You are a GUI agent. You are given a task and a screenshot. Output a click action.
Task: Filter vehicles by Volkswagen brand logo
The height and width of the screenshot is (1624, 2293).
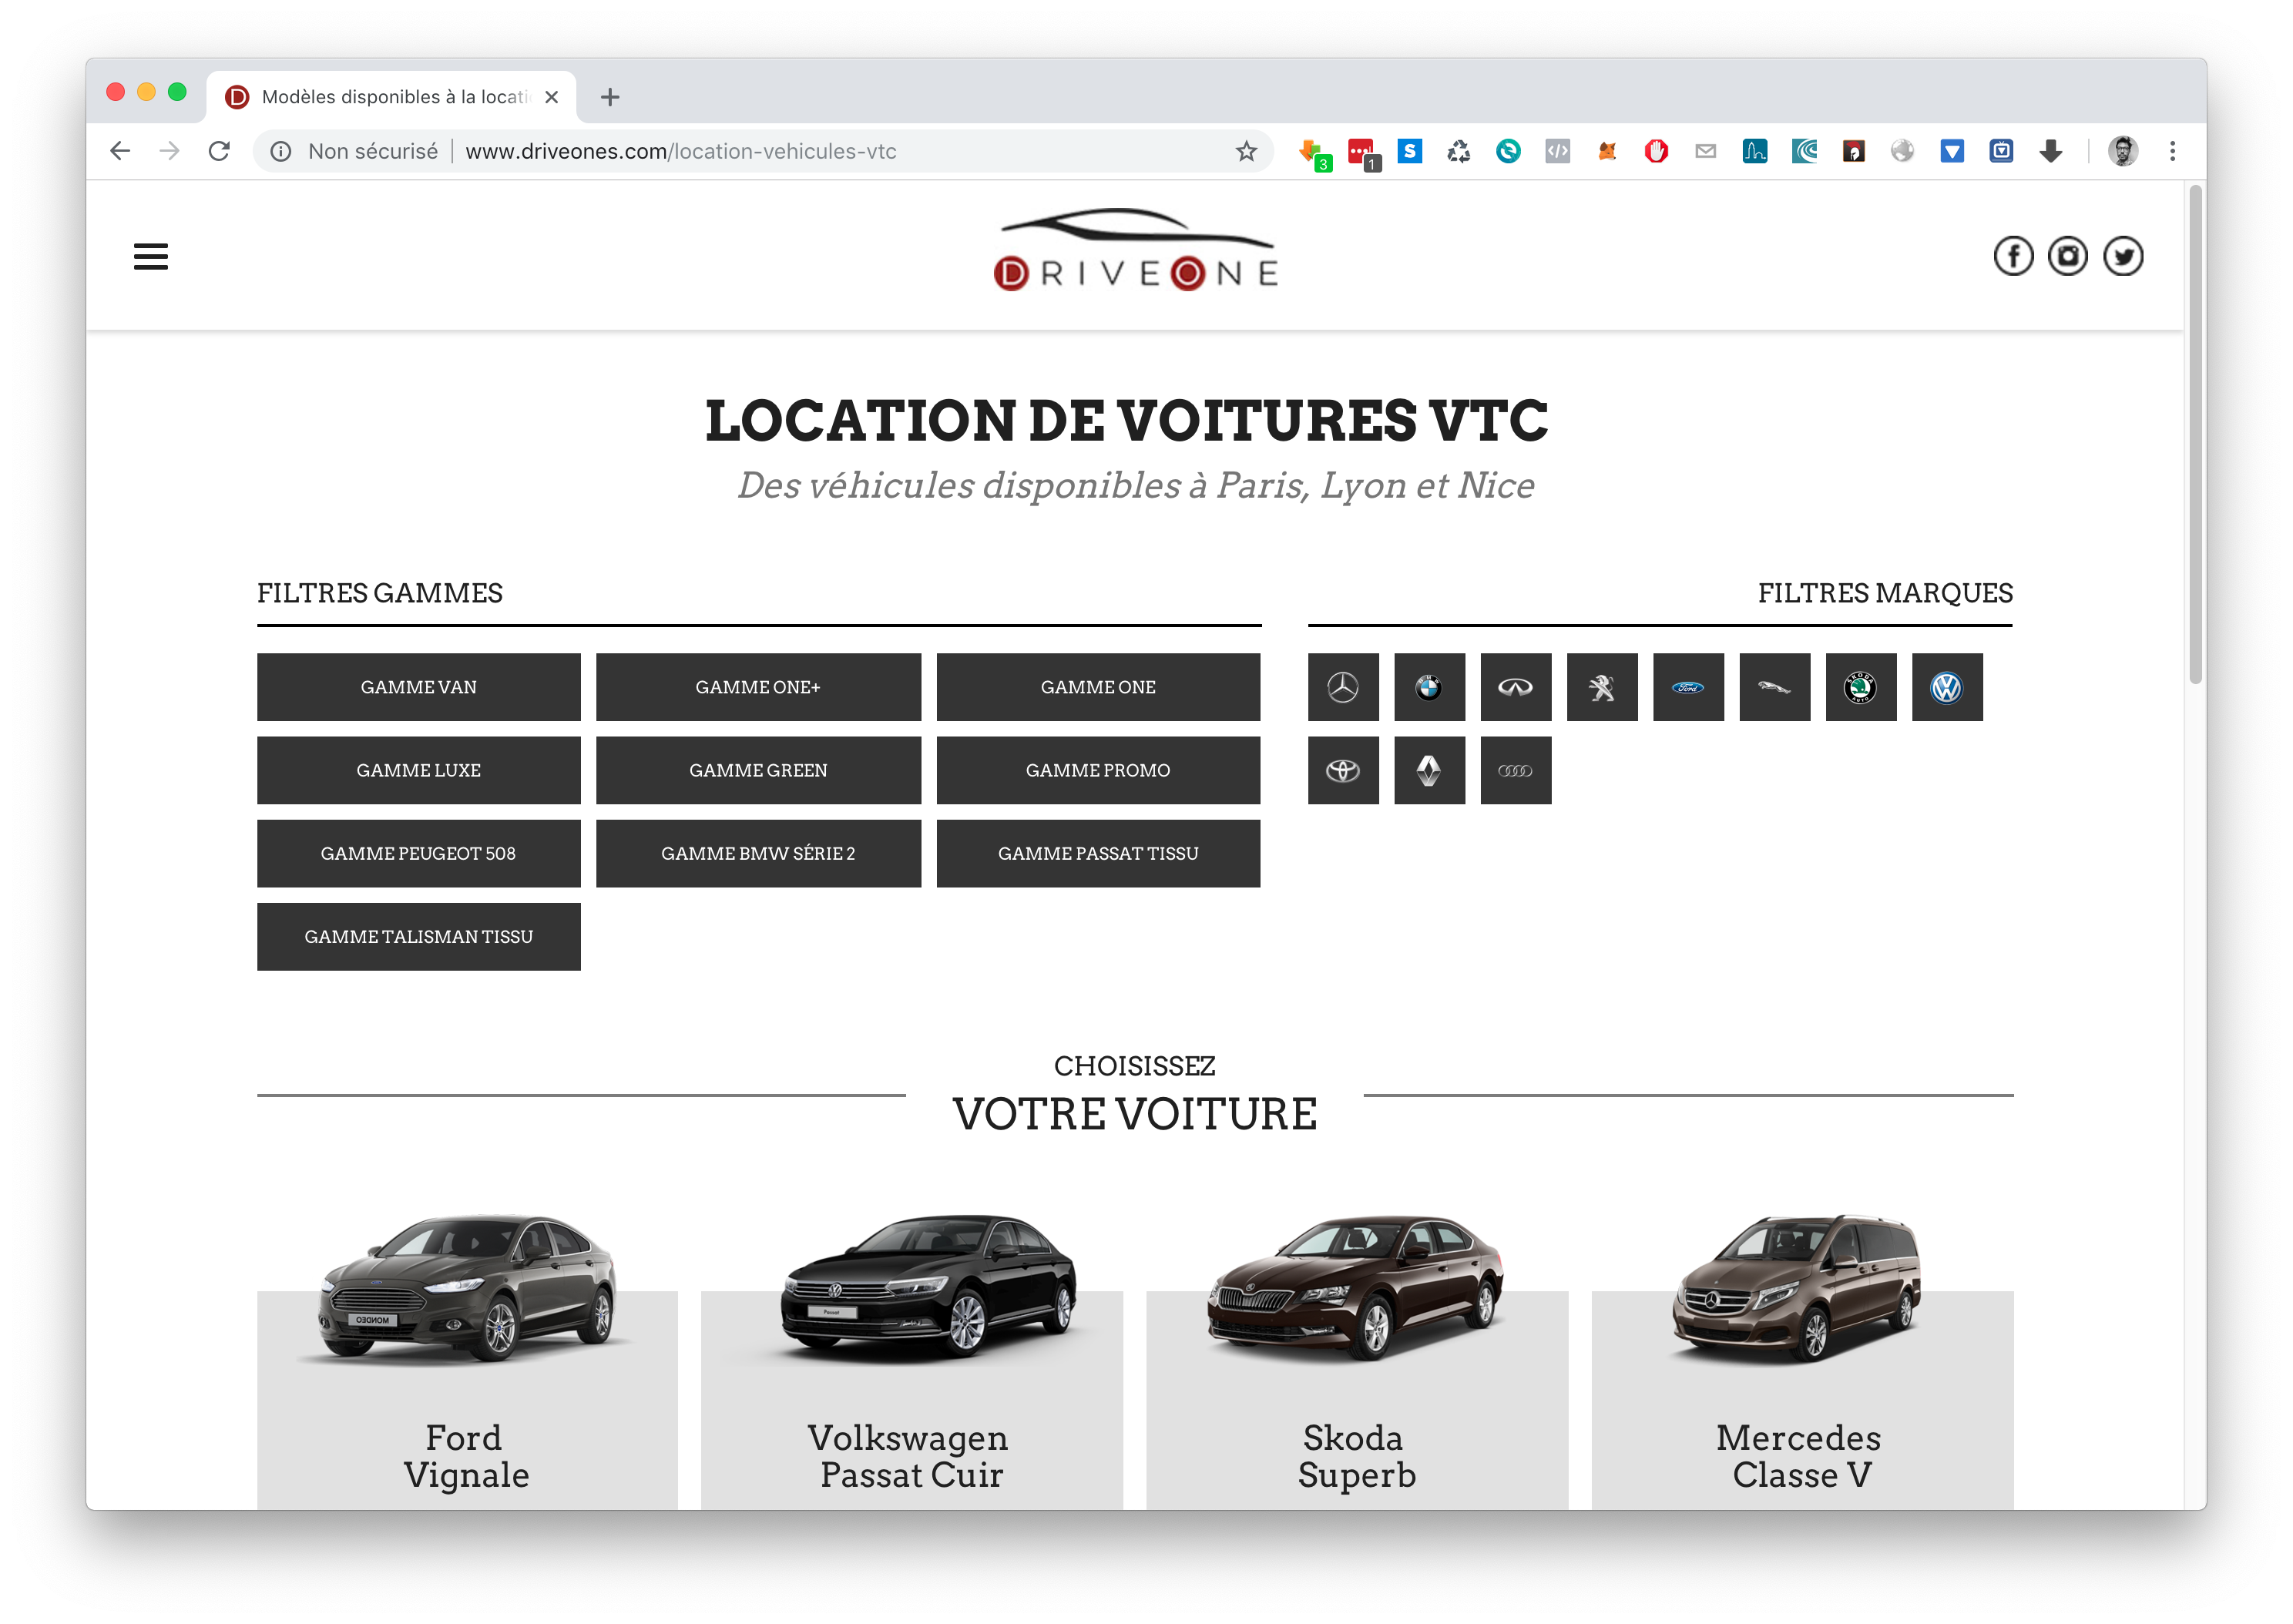coord(1947,687)
